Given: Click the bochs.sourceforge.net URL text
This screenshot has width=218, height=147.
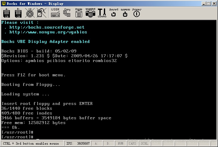Looking at the screenshot, I should pos(47,27).
